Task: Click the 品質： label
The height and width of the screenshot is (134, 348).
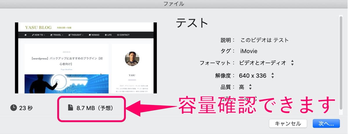Action: 228,87
